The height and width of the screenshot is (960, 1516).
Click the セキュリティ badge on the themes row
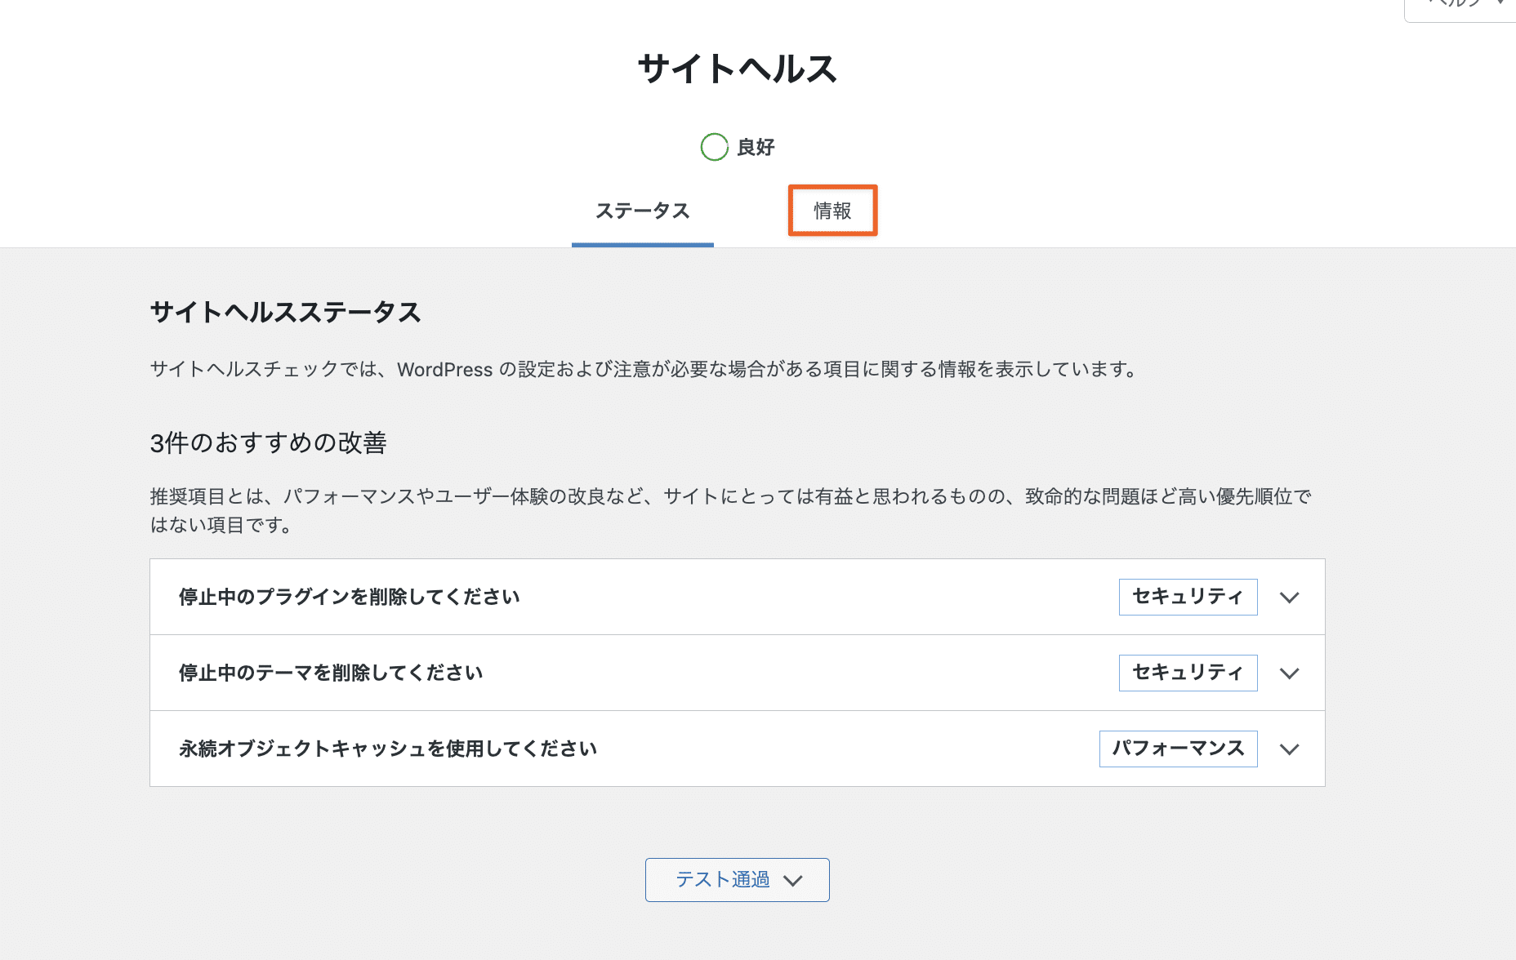pyautogui.click(x=1188, y=673)
